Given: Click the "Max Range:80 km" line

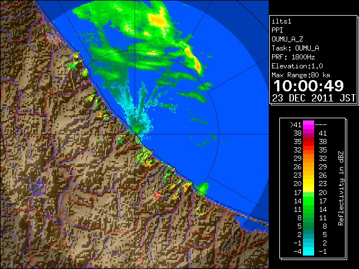Looking at the screenshot, I should pyautogui.click(x=301, y=75).
